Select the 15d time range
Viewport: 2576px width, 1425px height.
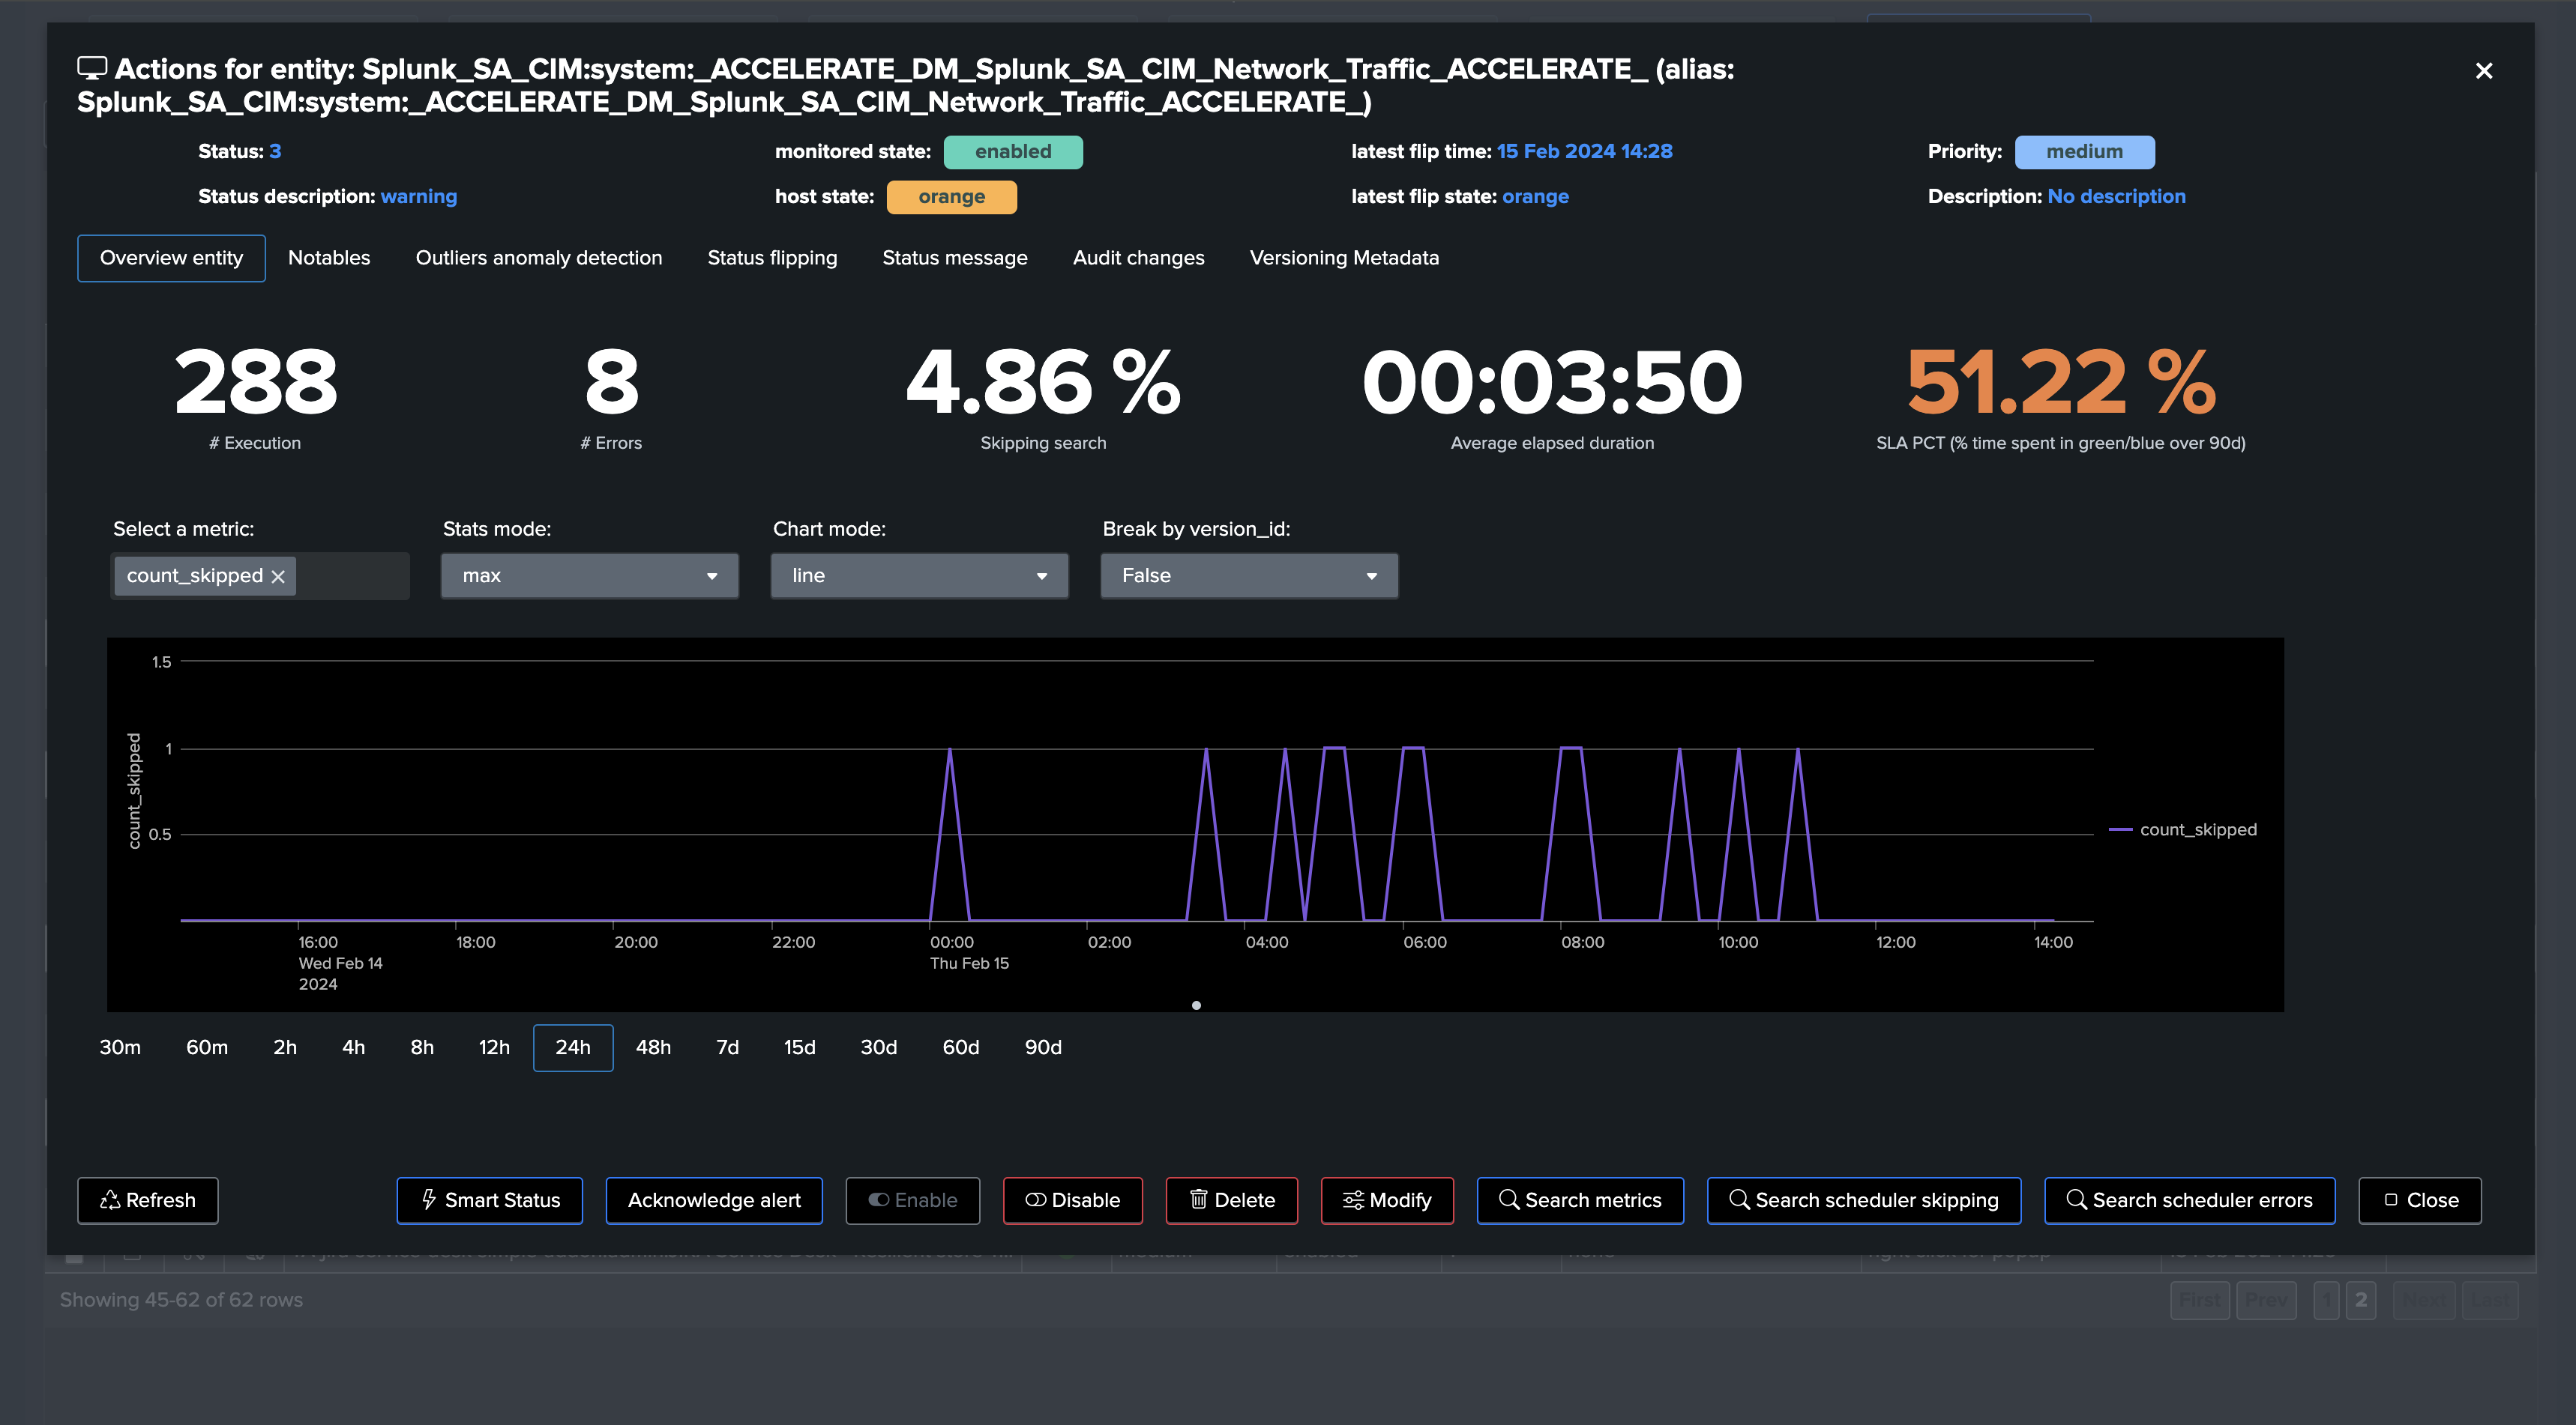799,1047
